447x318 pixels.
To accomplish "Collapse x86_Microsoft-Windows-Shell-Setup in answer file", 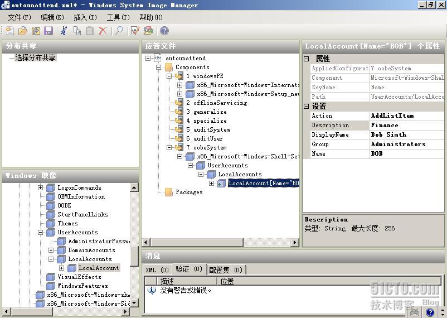I will point(179,156).
